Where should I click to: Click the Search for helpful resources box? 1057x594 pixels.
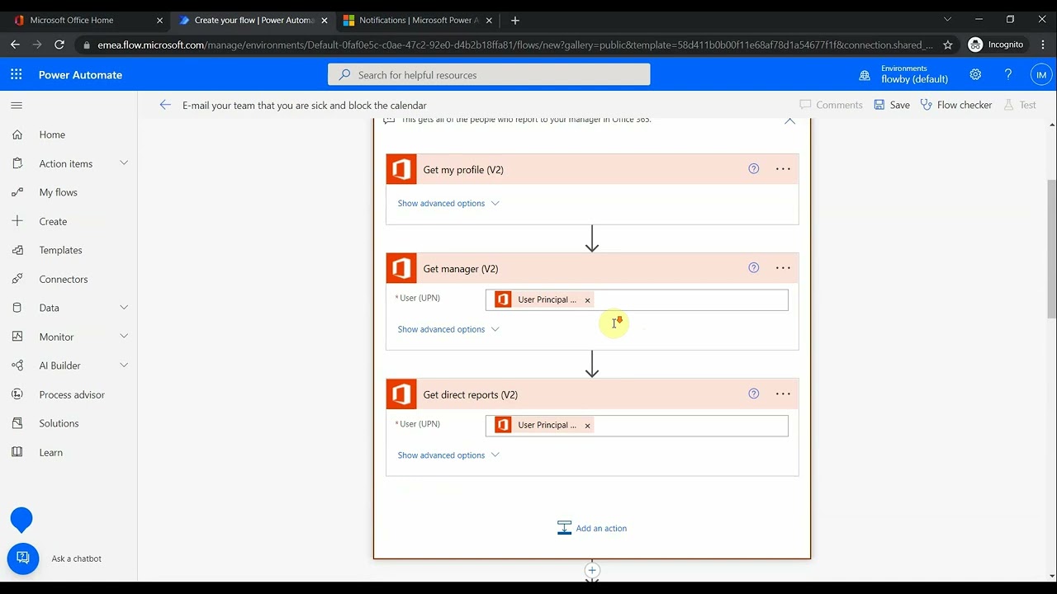[x=489, y=74]
